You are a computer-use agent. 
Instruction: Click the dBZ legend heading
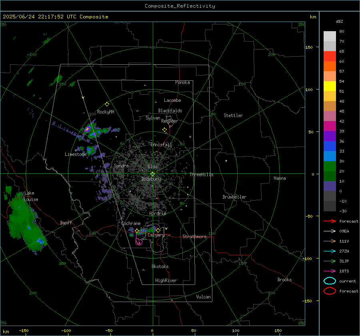click(339, 21)
